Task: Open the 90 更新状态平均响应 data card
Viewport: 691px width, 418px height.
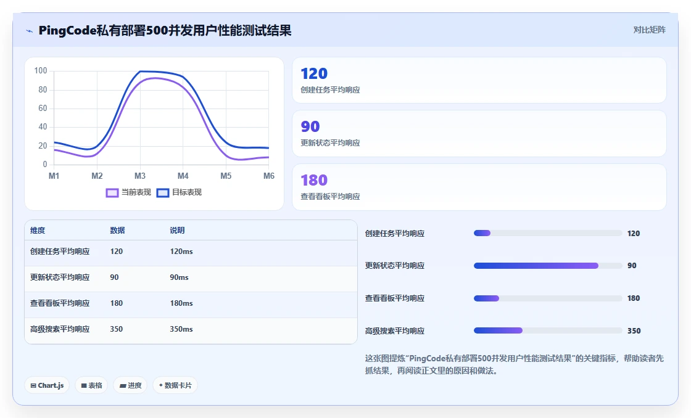Action: click(x=479, y=133)
